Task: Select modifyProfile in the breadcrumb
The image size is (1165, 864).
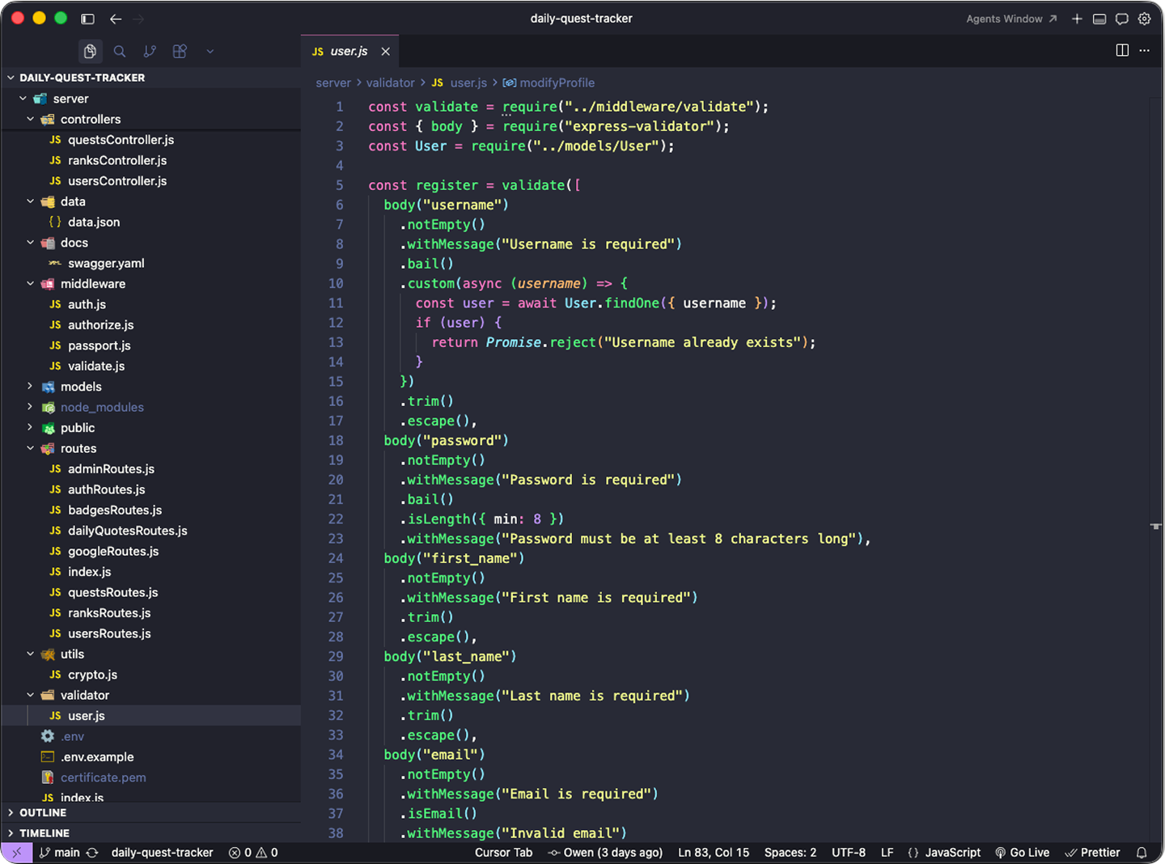Action: click(x=557, y=83)
